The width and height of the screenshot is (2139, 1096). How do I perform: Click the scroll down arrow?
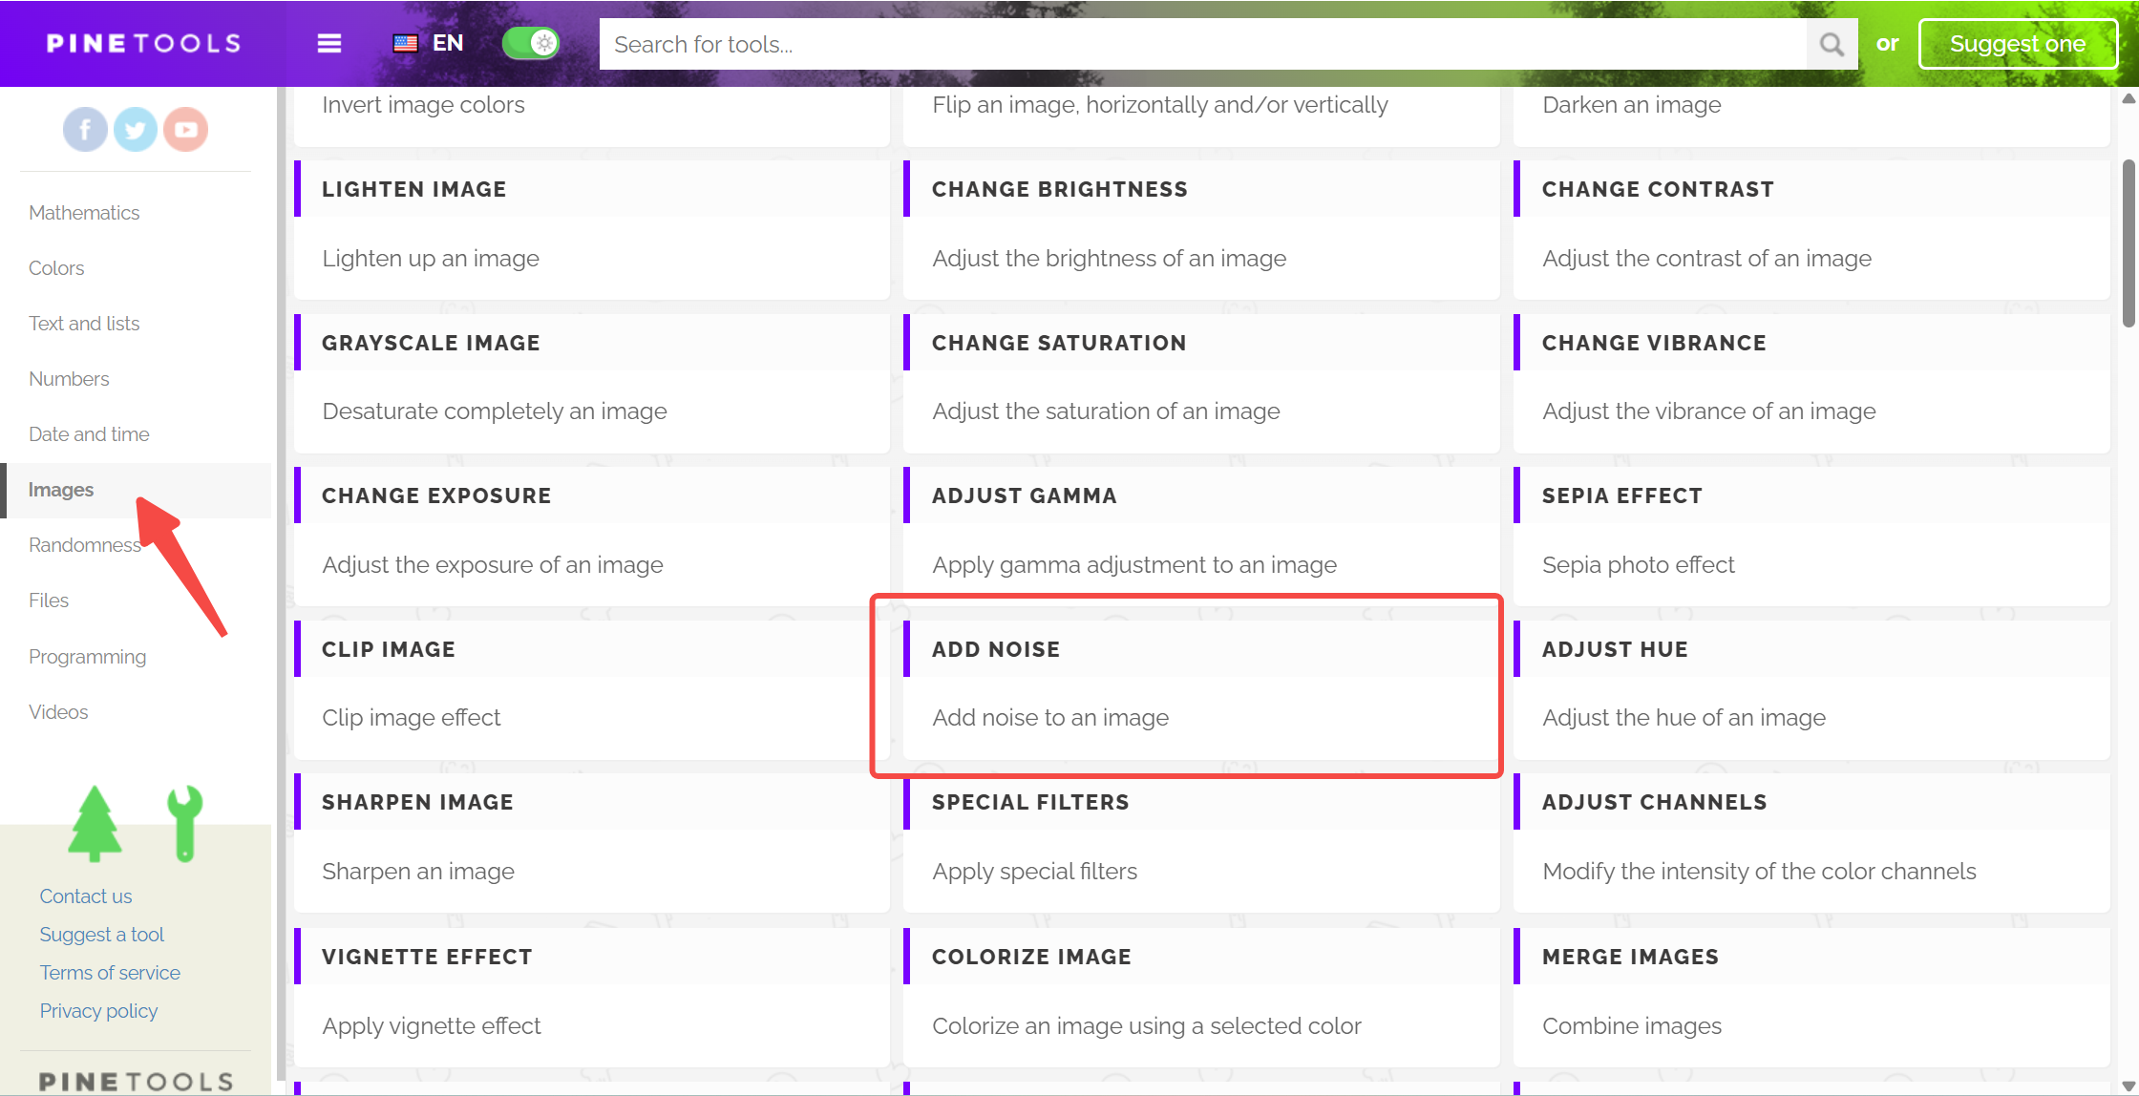(2128, 1085)
